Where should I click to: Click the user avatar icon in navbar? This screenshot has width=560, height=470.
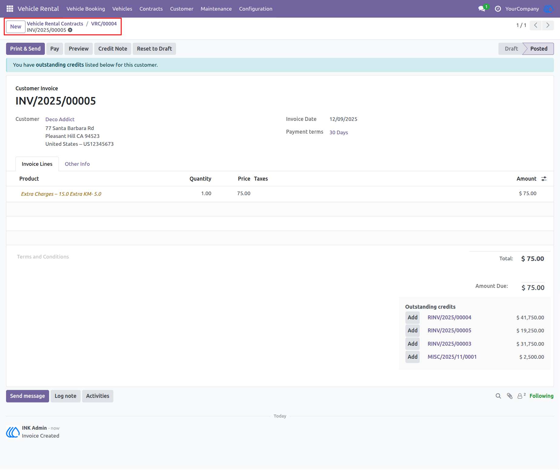pyautogui.click(x=548, y=9)
